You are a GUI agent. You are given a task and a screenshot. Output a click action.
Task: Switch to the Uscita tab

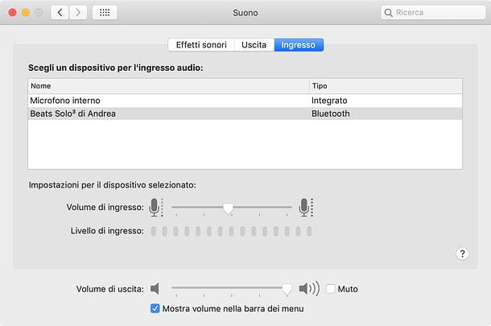click(x=254, y=45)
